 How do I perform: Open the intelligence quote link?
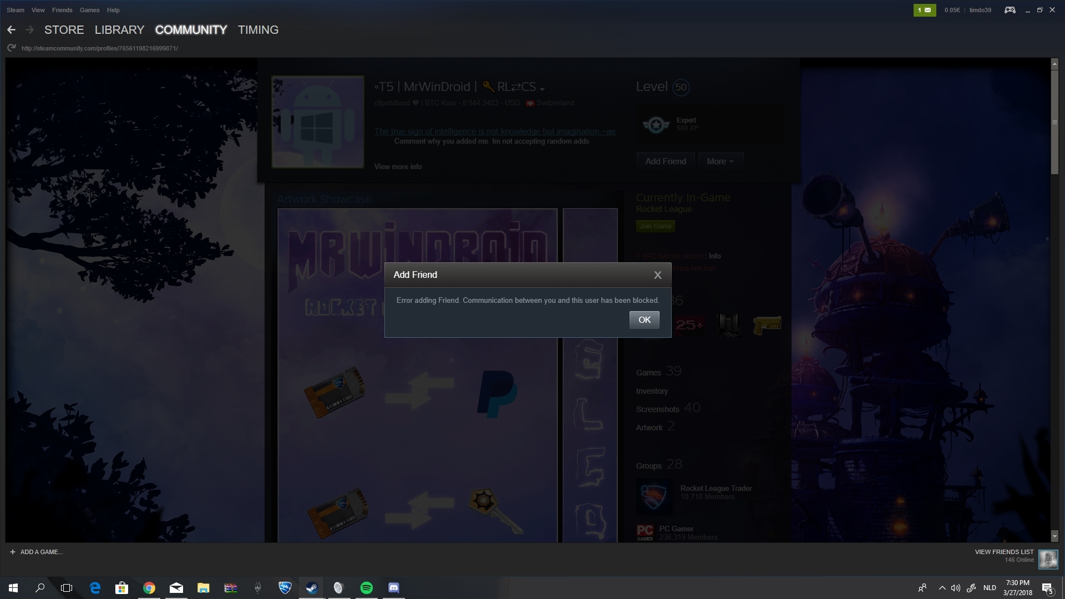pos(495,131)
